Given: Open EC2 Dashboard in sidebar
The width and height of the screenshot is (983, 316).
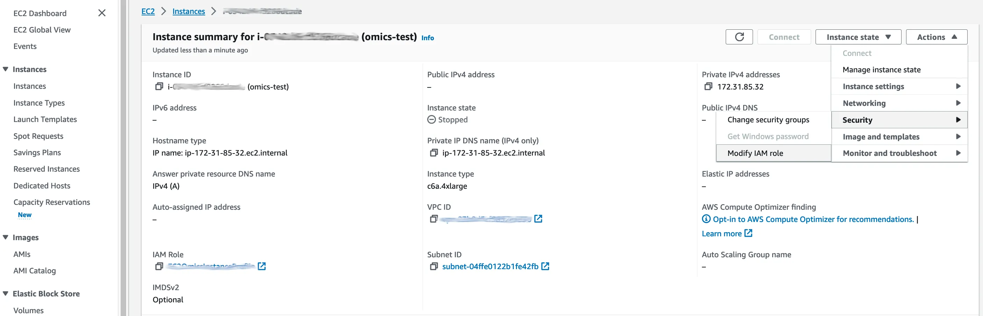Looking at the screenshot, I should (40, 13).
